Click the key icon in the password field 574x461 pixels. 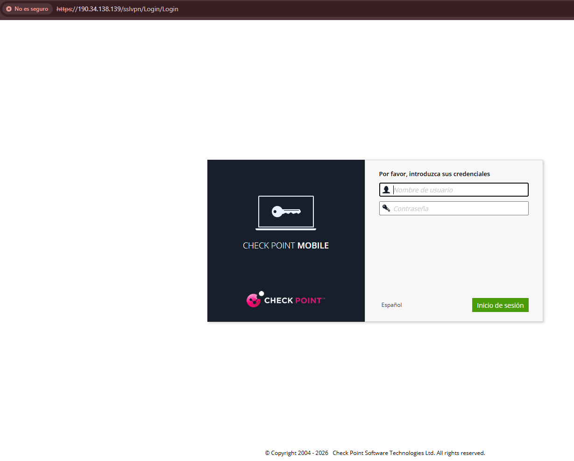click(x=386, y=208)
